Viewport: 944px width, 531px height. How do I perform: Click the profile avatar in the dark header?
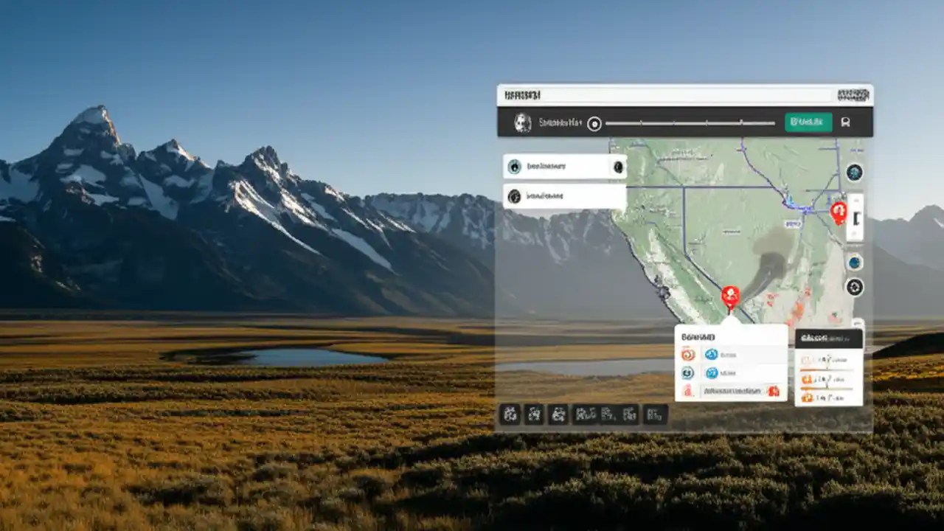pos(521,122)
